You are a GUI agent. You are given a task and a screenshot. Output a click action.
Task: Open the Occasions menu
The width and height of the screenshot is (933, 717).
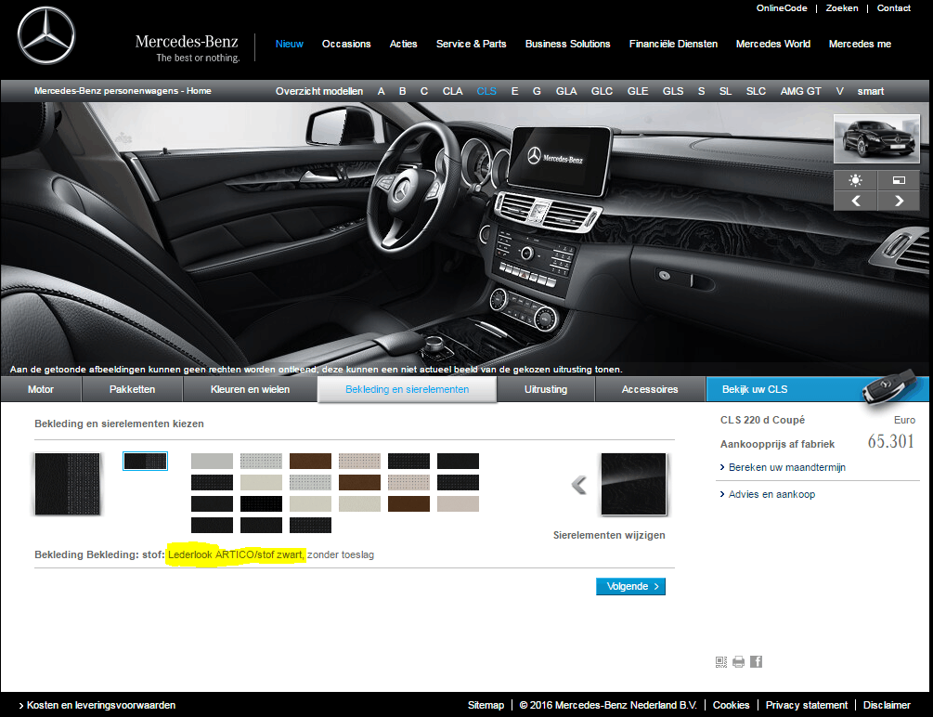[346, 44]
